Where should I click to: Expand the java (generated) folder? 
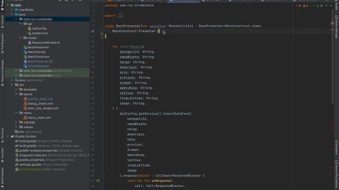pos(12,80)
